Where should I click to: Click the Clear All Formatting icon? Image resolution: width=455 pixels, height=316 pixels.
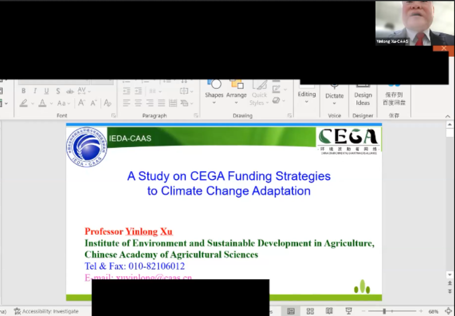tap(107, 103)
